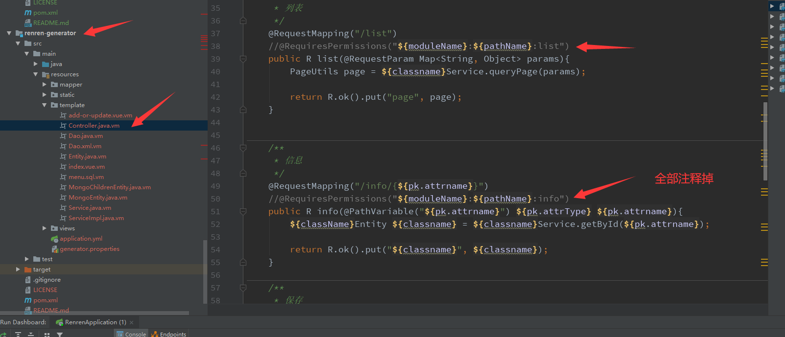The width and height of the screenshot is (785, 337).
Task: Close the RenrenApplication (1) run tab
Action: click(132, 322)
